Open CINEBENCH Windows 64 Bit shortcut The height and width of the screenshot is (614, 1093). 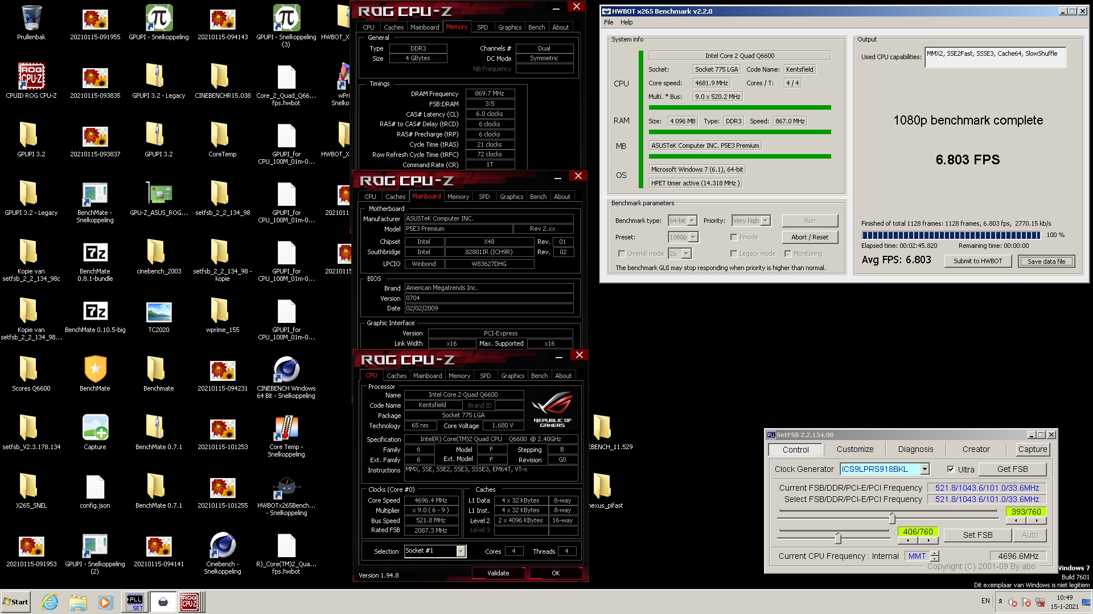tap(286, 377)
